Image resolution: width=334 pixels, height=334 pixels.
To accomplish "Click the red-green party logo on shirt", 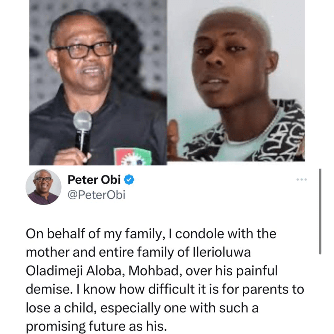I will click(133, 157).
